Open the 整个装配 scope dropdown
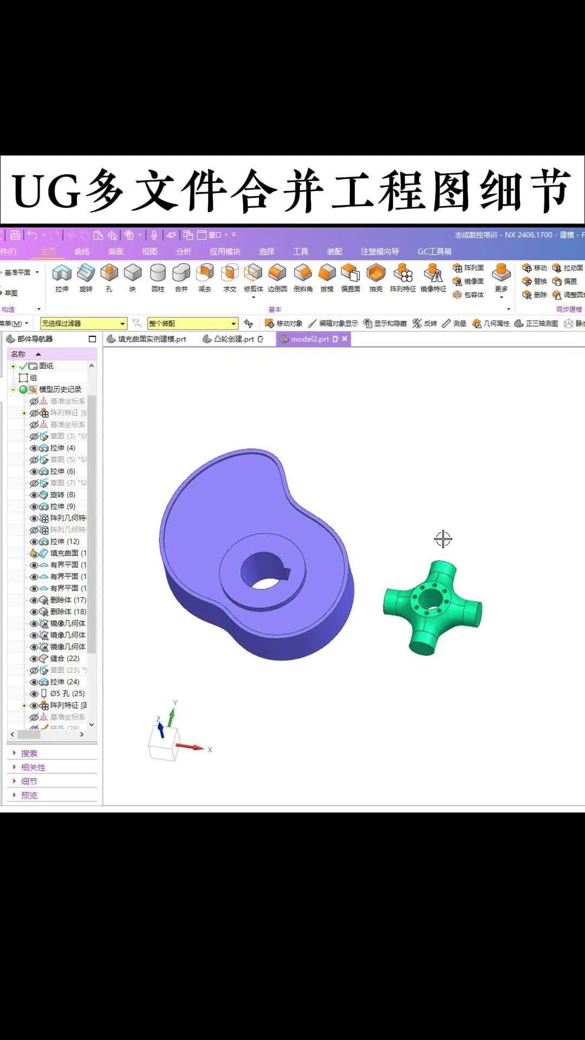 [193, 323]
